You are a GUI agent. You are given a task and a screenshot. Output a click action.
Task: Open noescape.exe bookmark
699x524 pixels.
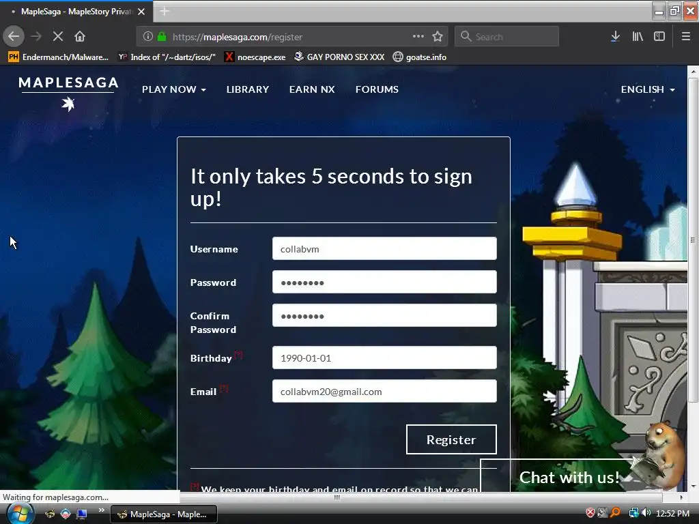pyautogui.click(x=255, y=57)
